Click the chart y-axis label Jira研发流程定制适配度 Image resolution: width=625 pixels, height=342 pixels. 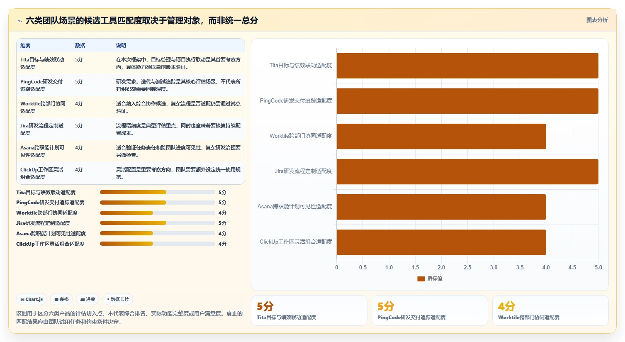(x=304, y=171)
